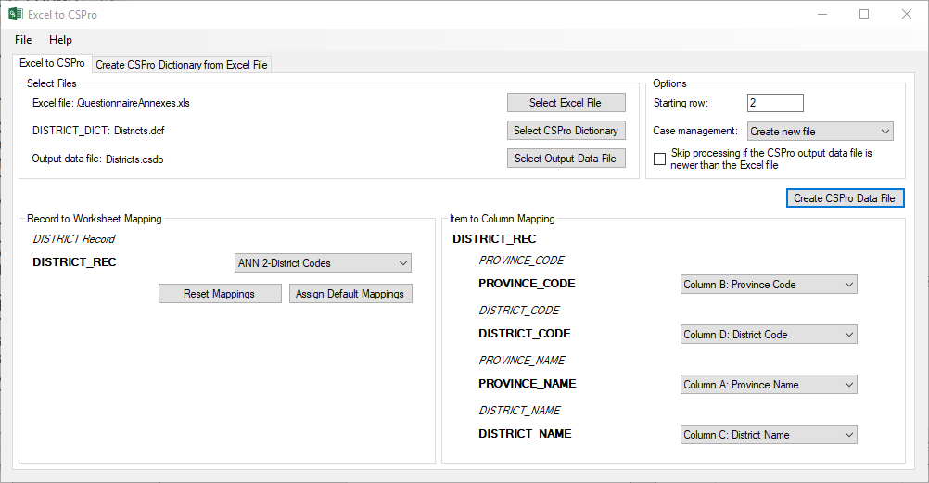Minimize the Excel to CSPro window
This screenshot has width=929, height=483.
pos(822,14)
